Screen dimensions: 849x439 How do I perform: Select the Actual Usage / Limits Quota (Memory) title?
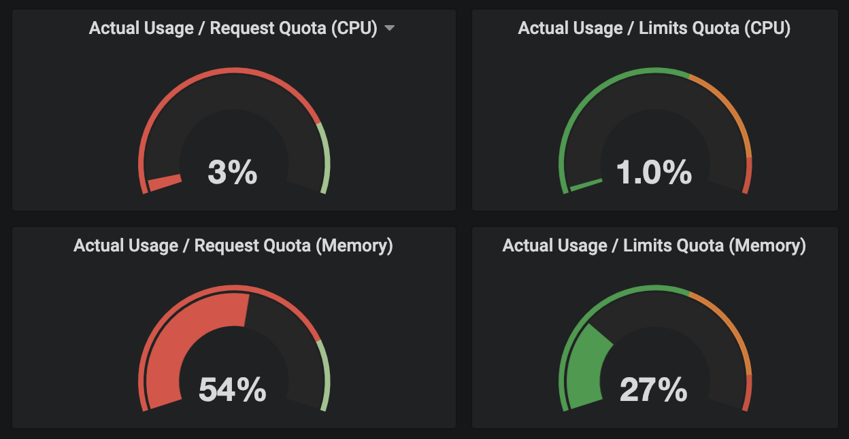(x=654, y=245)
